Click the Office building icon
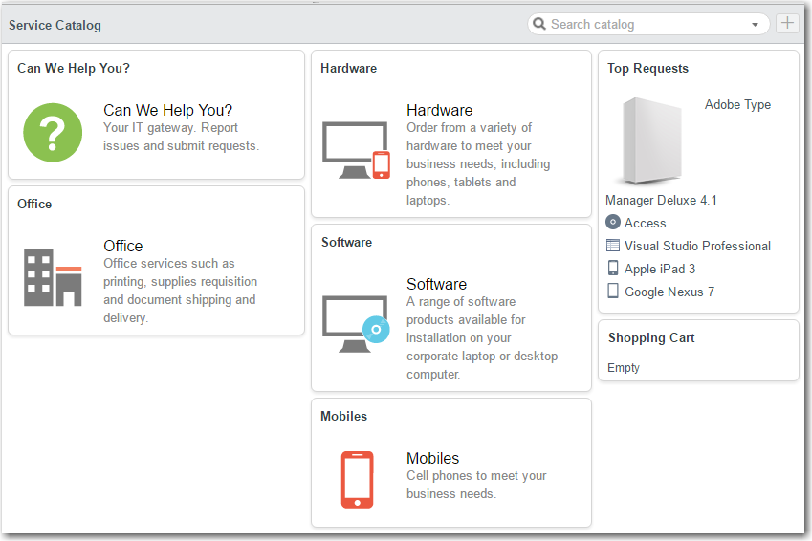Image resolution: width=812 pixels, height=541 pixels. point(53,277)
